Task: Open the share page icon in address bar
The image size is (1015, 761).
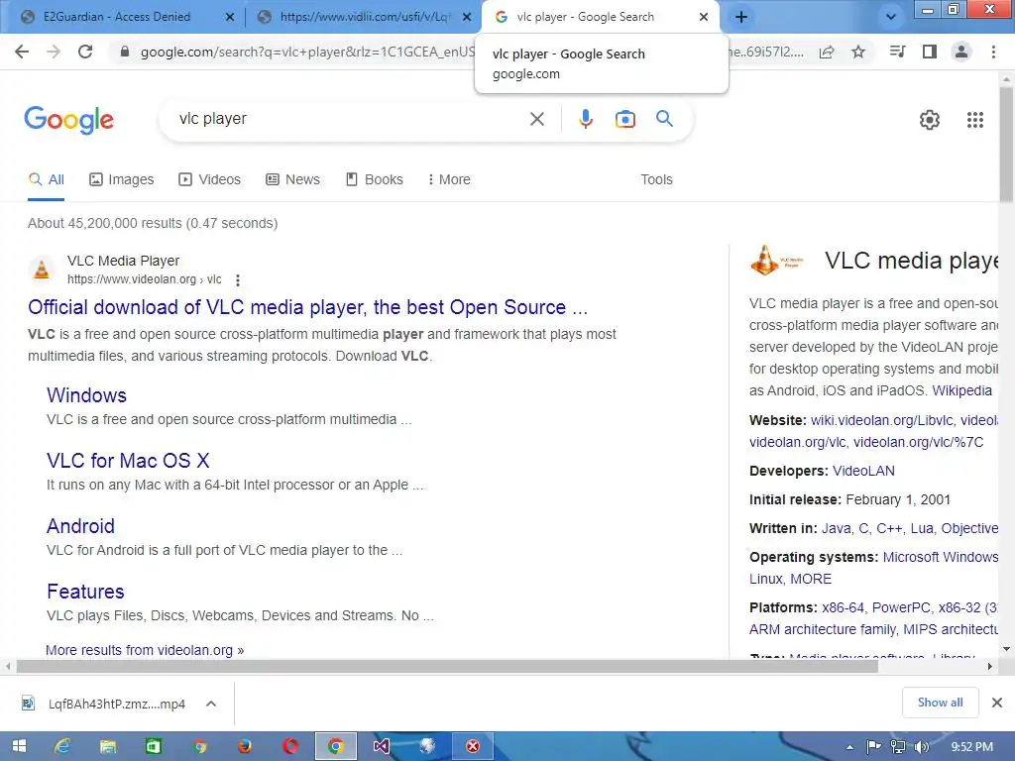Action: tap(827, 52)
